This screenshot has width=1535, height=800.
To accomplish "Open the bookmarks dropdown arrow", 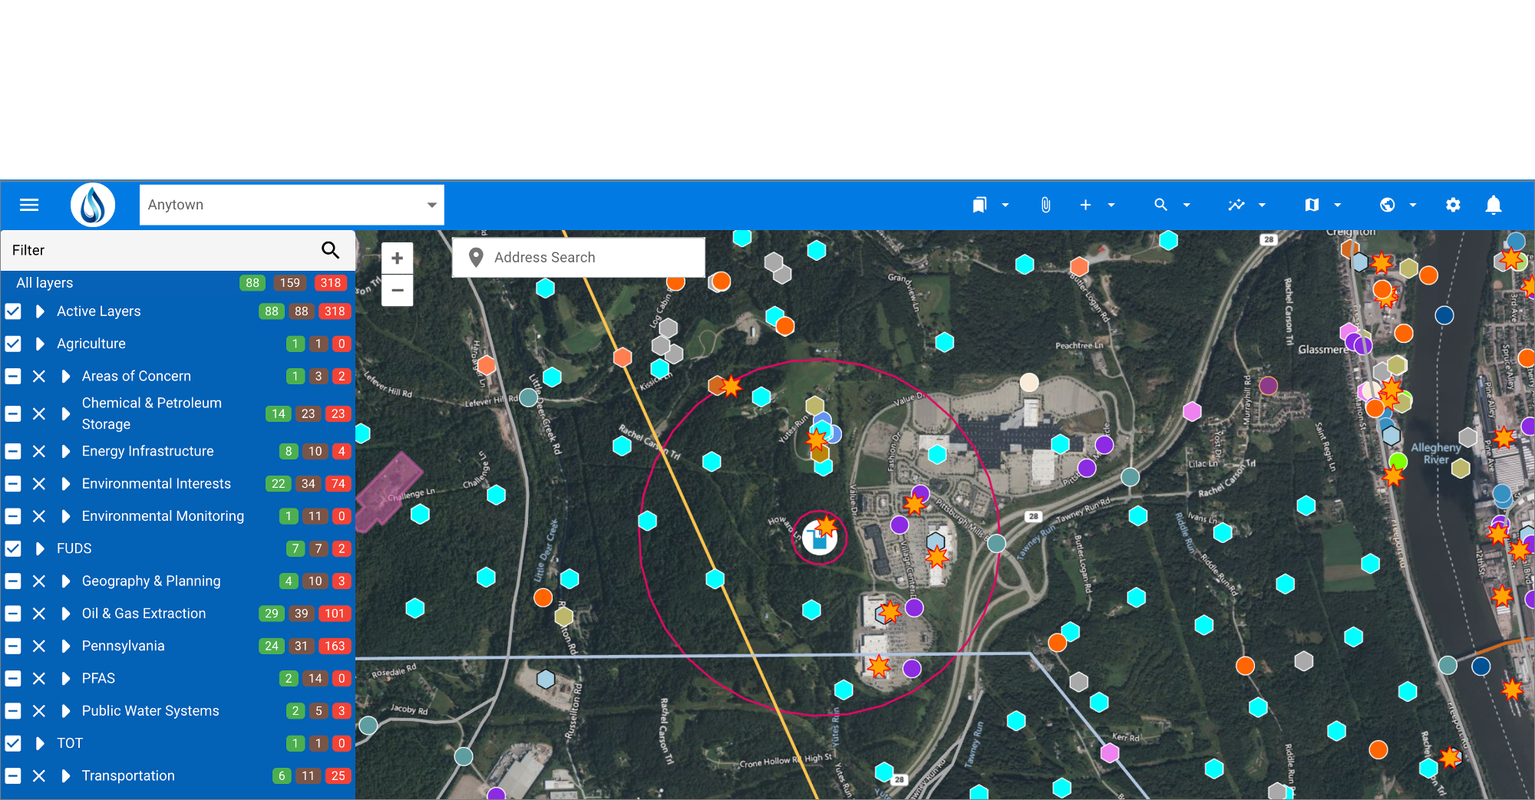I will 1005,206.
